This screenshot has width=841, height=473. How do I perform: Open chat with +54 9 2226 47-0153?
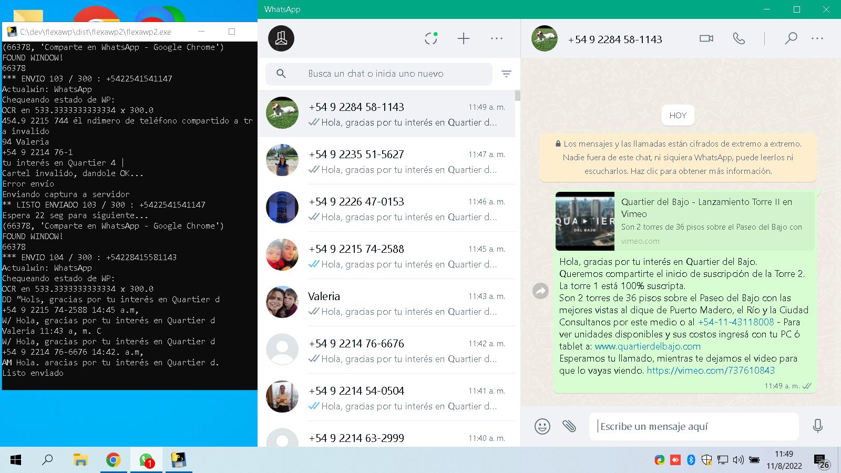386,208
